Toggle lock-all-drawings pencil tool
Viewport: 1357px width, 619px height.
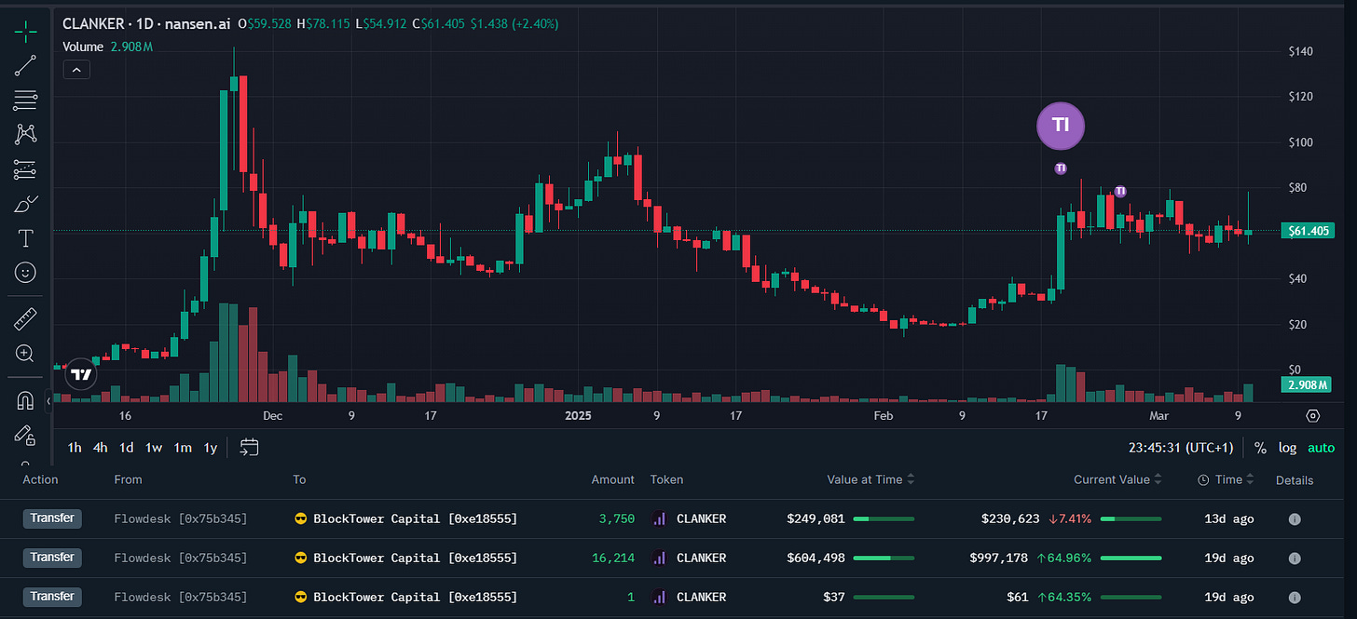[25, 435]
